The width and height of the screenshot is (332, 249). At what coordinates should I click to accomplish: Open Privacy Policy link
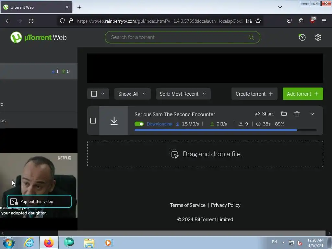226,205
